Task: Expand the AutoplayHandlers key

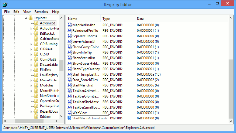Action: (x=31, y=28)
